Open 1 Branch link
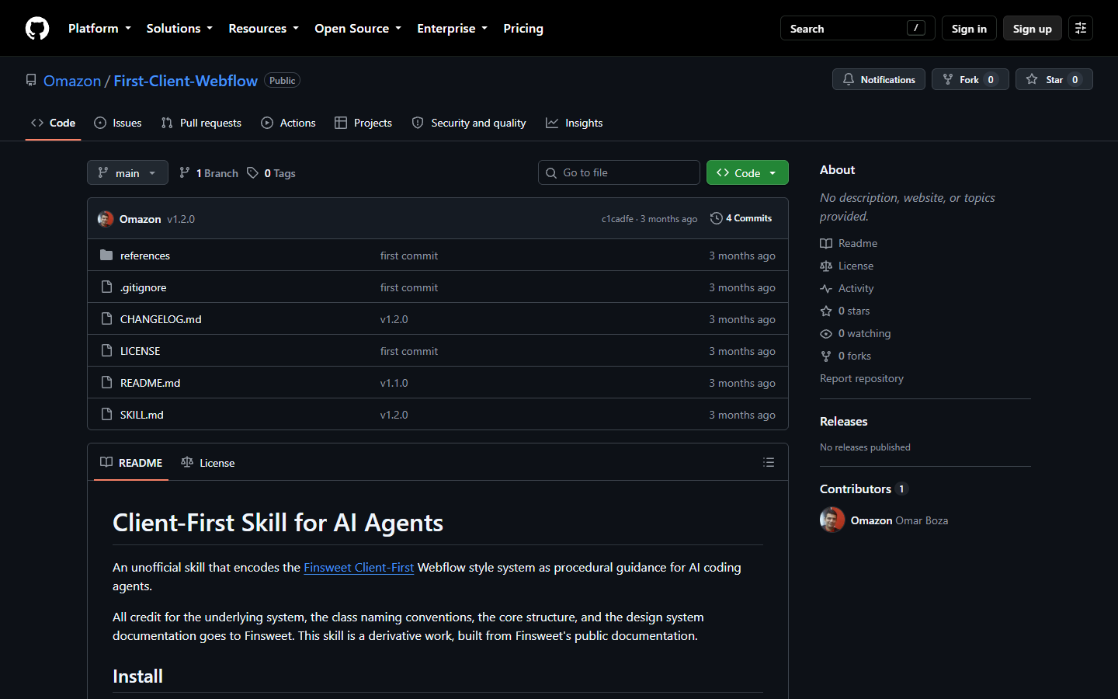1118x699 pixels. pyautogui.click(x=209, y=173)
